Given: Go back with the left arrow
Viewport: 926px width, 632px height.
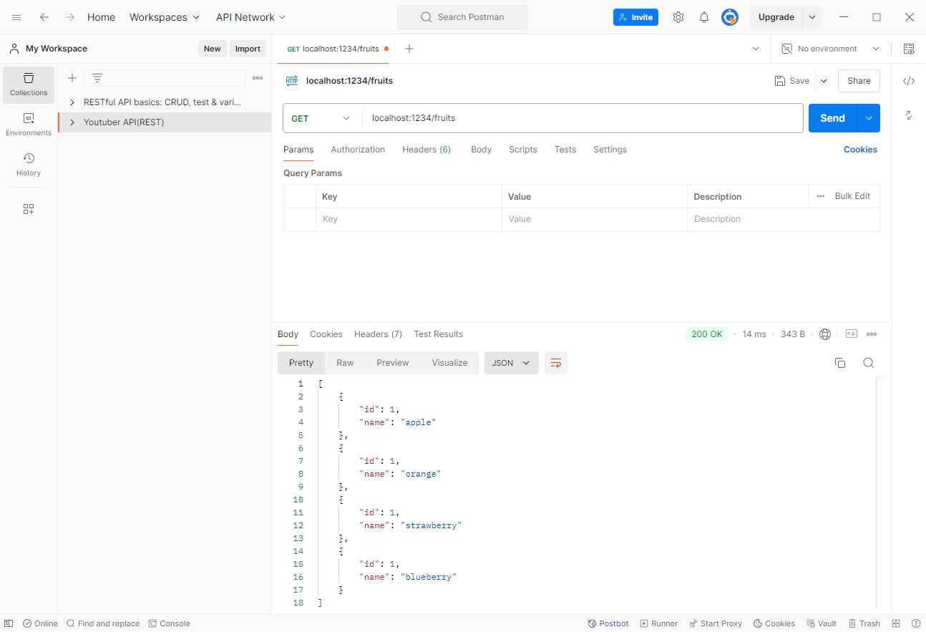Looking at the screenshot, I should (x=44, y=17).
